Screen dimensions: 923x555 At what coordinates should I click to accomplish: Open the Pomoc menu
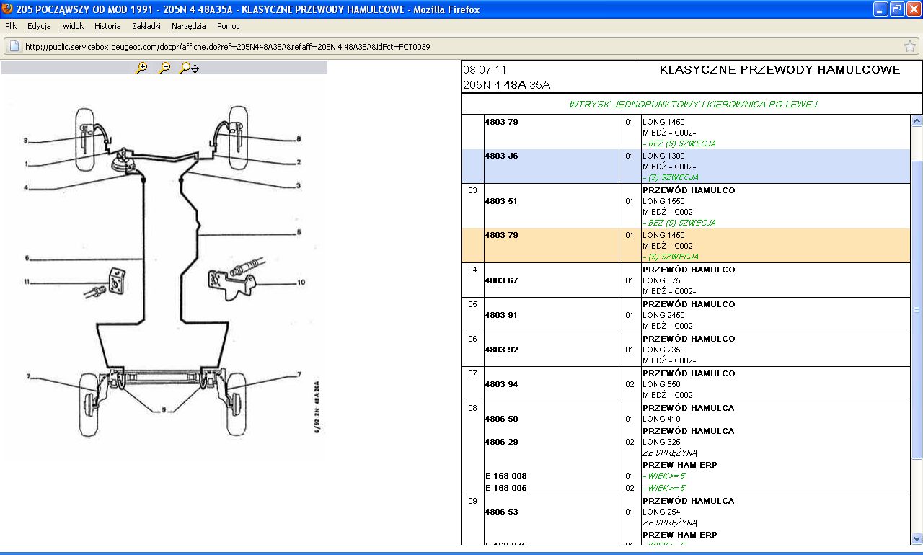(228, 26)
